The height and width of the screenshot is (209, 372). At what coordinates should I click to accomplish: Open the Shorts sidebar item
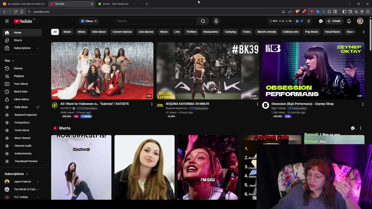pyautogui.click(x=22, y=40)
